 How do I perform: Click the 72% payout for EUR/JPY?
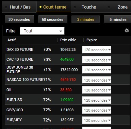pos(47,120)
